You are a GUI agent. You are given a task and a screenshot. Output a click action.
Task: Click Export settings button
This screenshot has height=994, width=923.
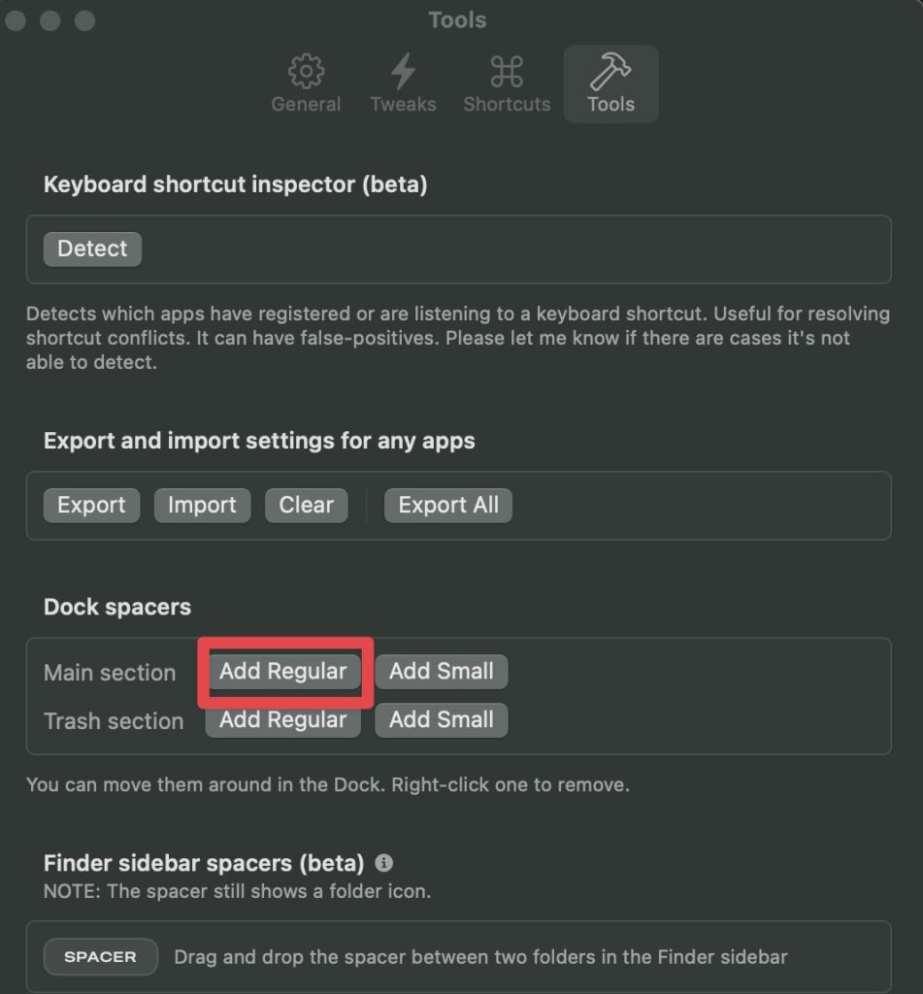coord(91,505)
